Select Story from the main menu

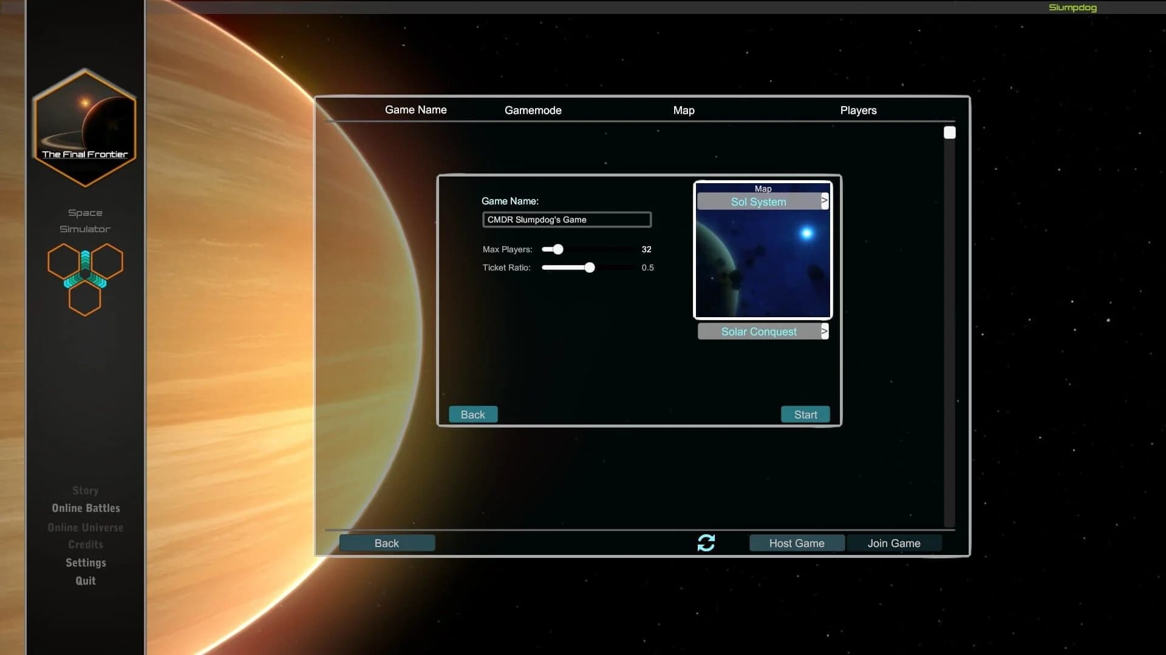(85, 490)
